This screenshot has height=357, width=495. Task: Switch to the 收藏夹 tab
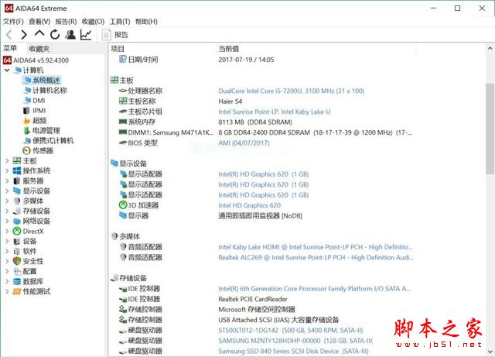[x=39, y=49]
